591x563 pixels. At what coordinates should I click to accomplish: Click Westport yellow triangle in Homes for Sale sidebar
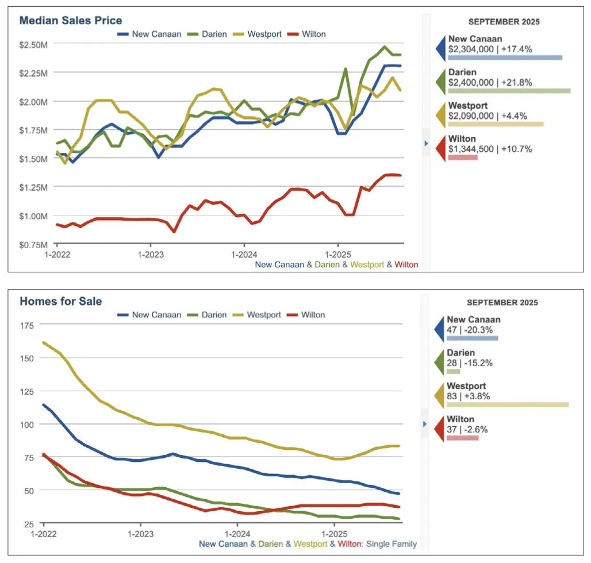(439, 394)
